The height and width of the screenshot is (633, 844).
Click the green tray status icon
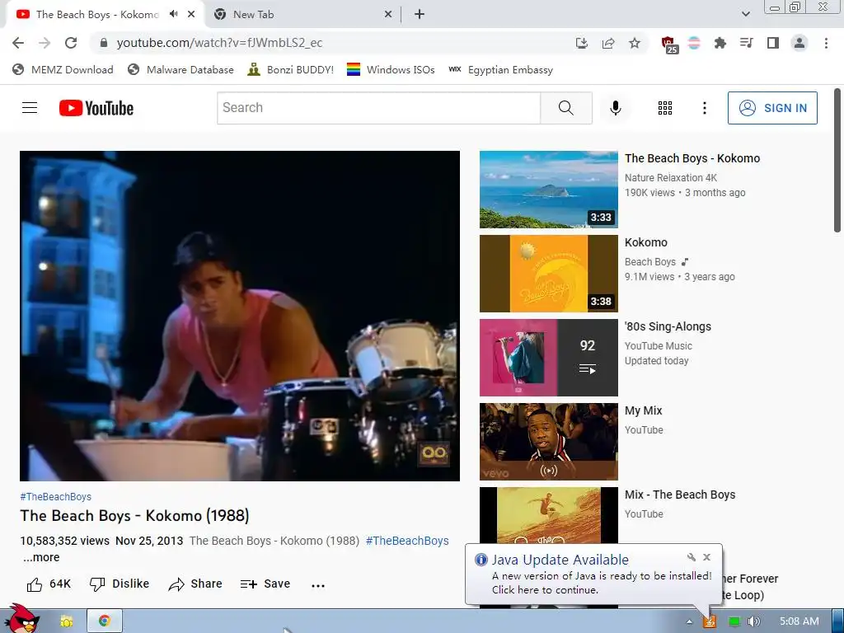[734, 621]
